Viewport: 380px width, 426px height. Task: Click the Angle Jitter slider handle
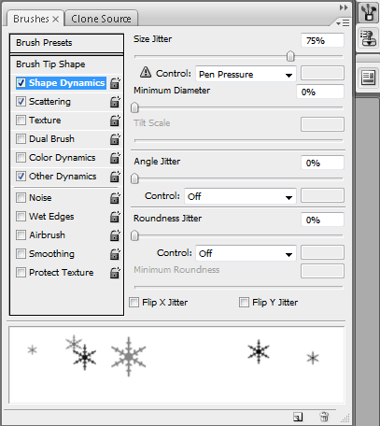(134, 178)
